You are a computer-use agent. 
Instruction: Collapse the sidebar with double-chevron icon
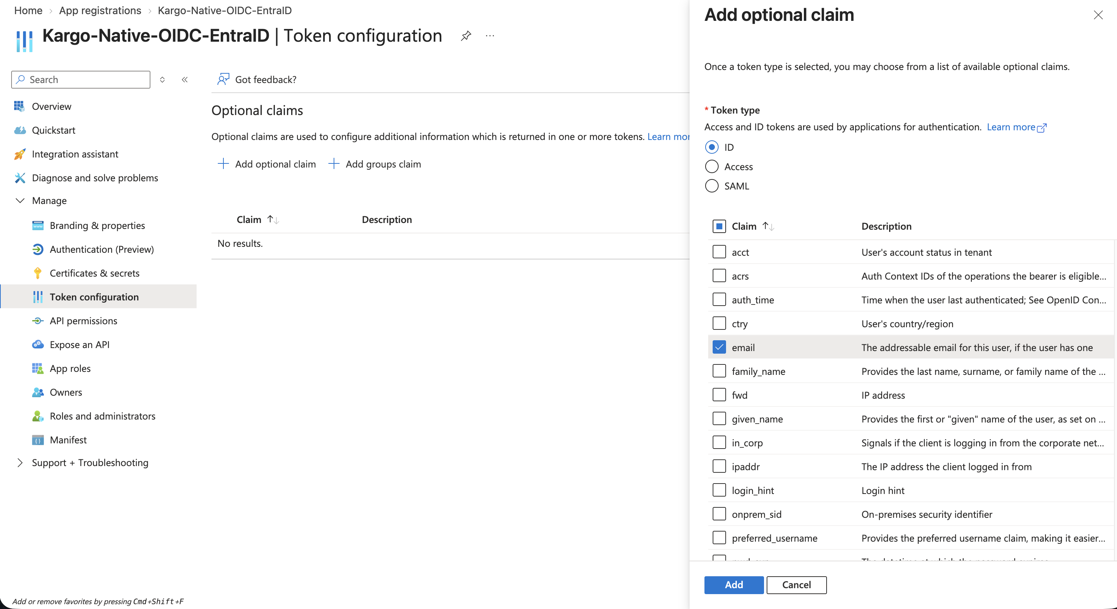pos(185,79)
